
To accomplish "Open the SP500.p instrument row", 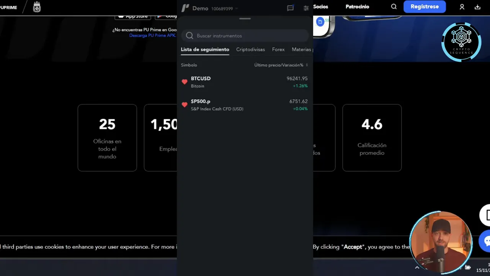I will 245,105.
